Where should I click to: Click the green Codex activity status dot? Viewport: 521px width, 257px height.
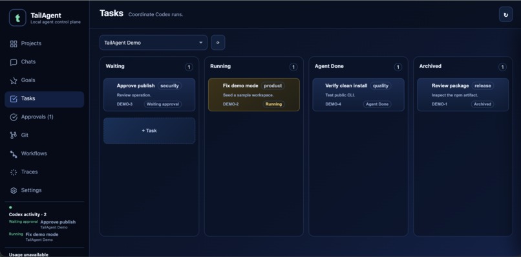[x=10, y=207]
